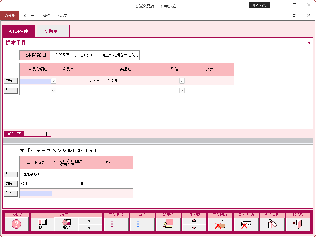Delete the lot (ロット削除) icon
The width and height of the screenshot is (316, 237).
click(x=246, y=224)
